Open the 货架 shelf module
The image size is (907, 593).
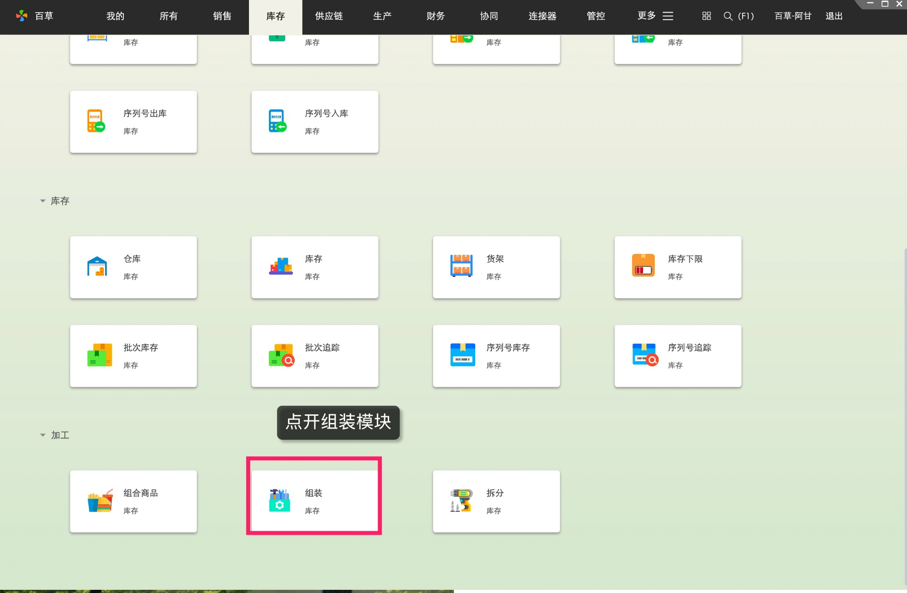[496, 267]
